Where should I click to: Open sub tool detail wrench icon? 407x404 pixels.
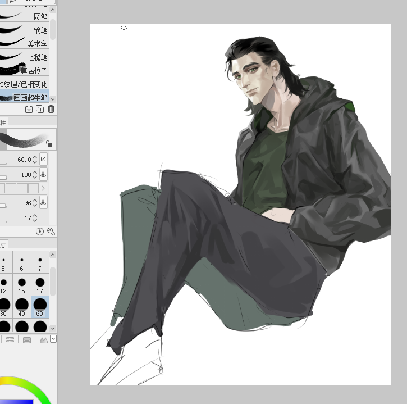click(x=51, y=231)
